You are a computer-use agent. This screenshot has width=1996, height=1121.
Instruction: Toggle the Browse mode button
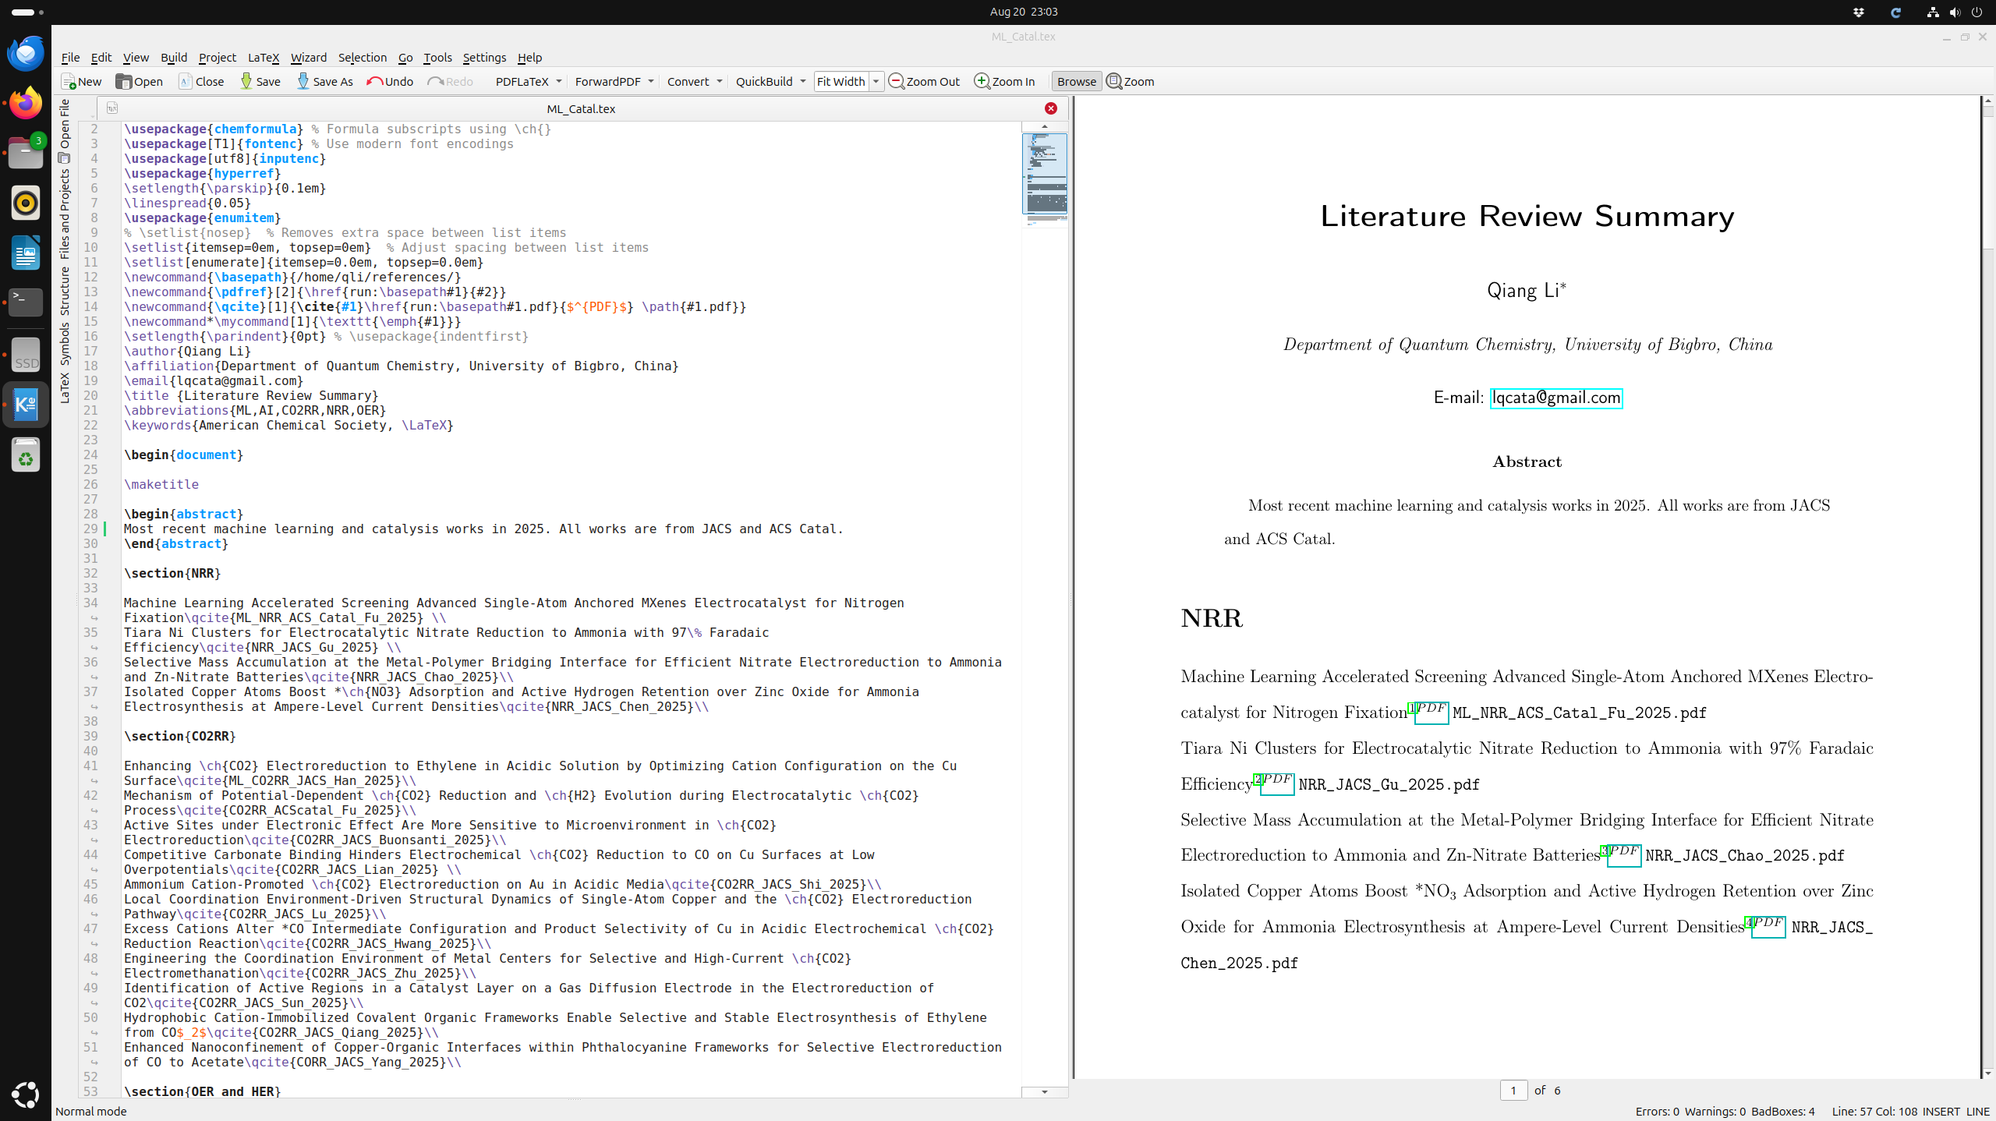click(1076, 81)
